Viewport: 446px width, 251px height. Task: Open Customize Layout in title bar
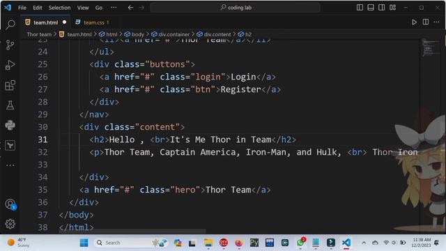392,8
